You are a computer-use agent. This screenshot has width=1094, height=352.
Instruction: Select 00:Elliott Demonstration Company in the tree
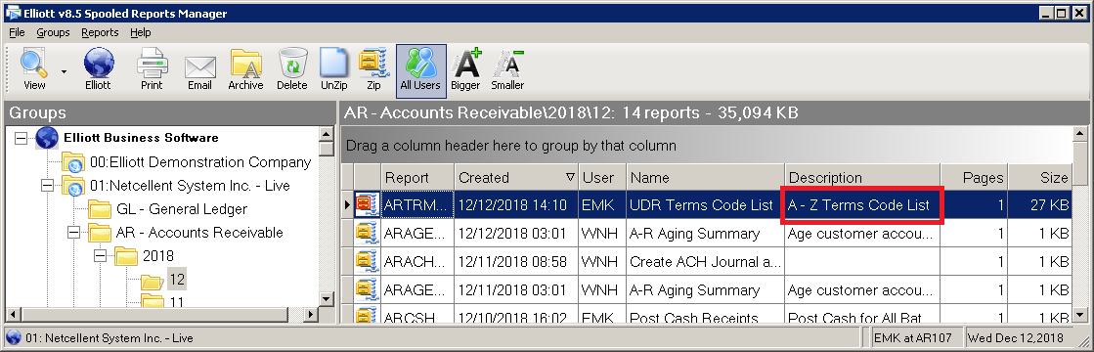[200, 162]
